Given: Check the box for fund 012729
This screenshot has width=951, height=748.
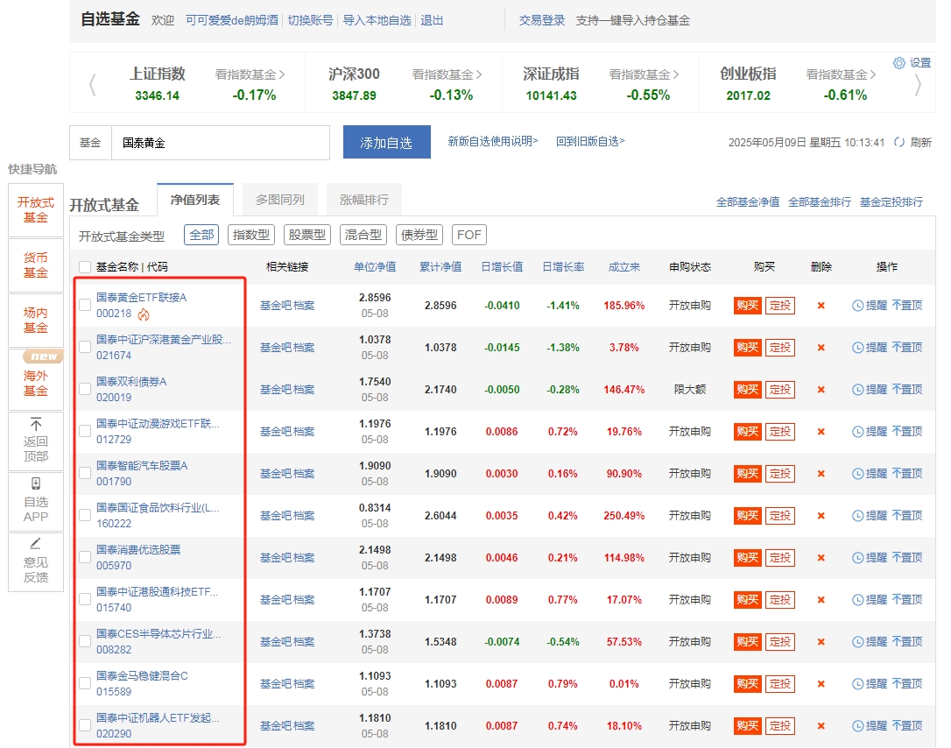Looking at the screenshot, I should pyautogui.click(x=85, y=431).
